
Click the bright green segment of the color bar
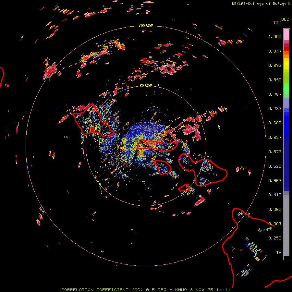(x=286, y=89)
